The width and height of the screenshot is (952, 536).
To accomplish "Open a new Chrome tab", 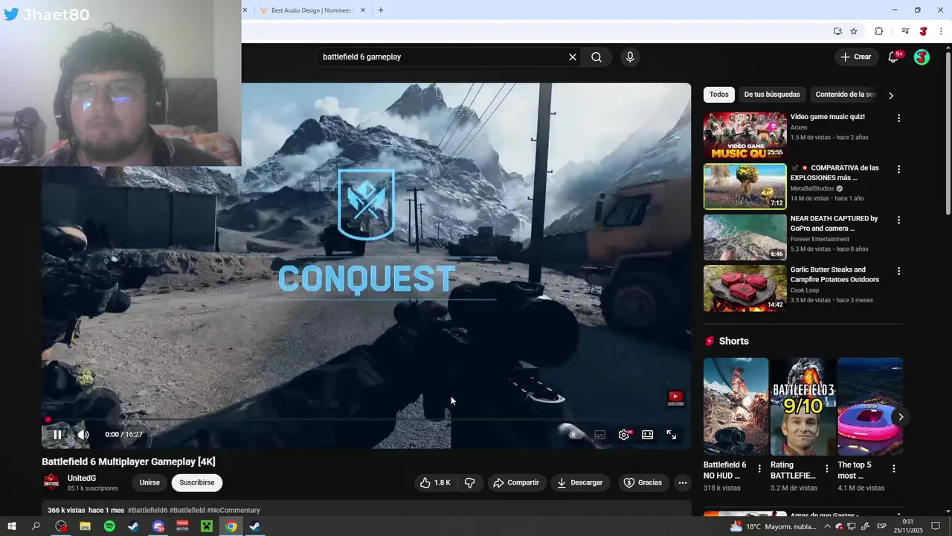I will [381, 10].
